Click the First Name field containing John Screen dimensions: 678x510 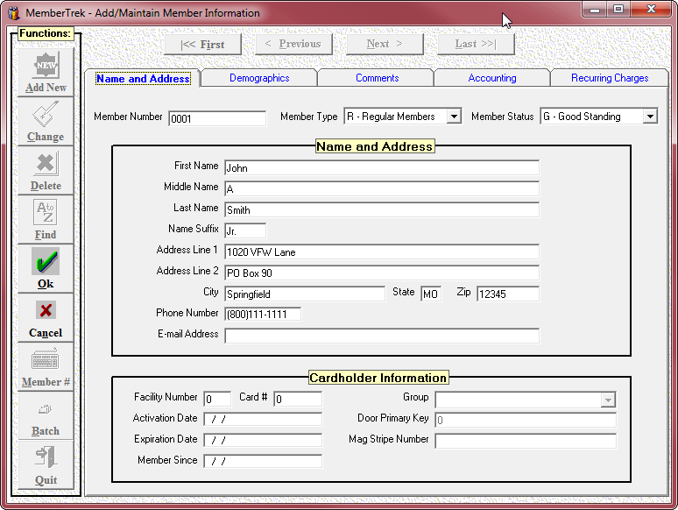point(382,168)
